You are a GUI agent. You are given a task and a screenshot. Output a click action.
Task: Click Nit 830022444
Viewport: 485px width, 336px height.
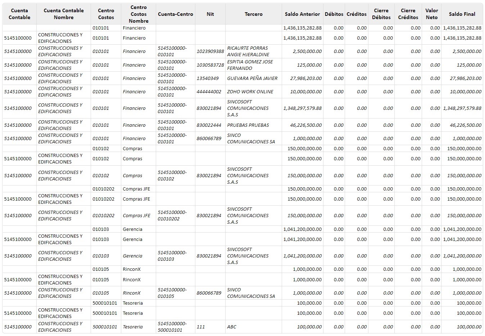tap(209, 125)
